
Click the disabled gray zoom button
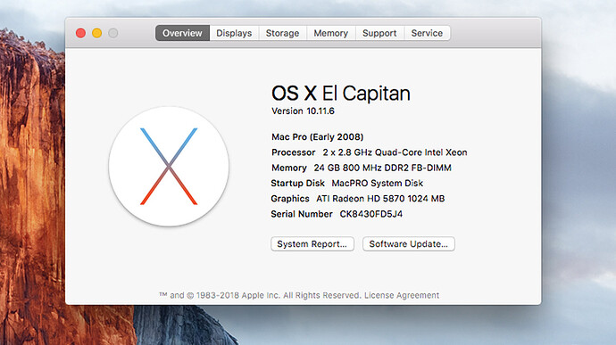coord(113,33)
